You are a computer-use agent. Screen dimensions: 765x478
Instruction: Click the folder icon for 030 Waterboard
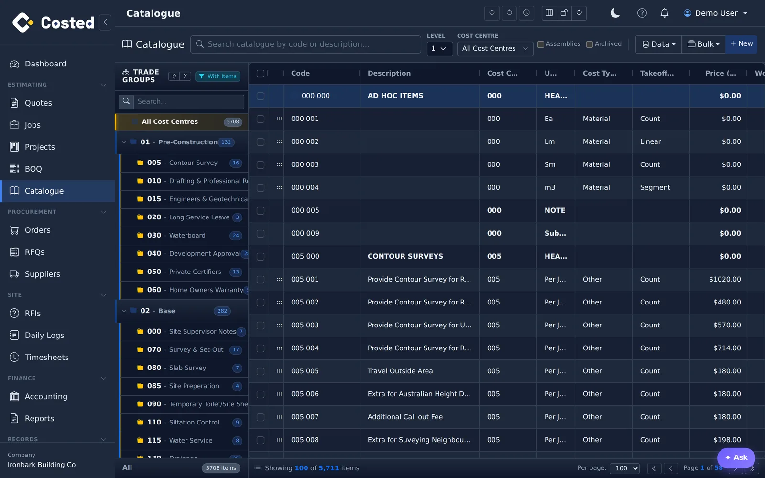click(x=141, y=235)
